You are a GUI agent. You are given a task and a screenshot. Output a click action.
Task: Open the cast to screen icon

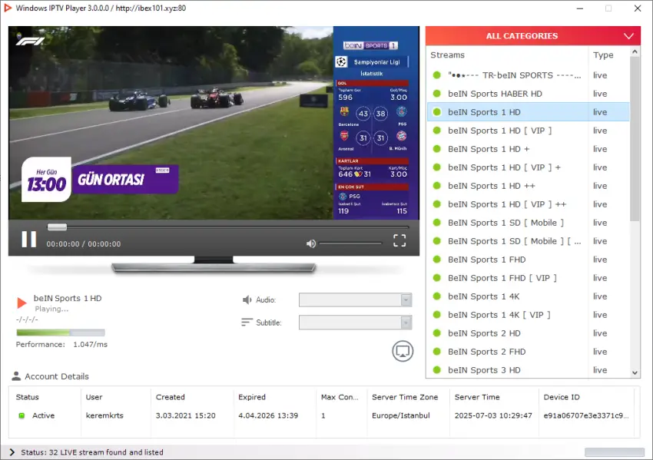[403, 351]
